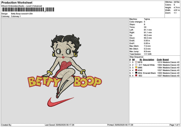The image size is (181, 127).
Task: Click the code 1000 in stop row 5
Action: 160,73
